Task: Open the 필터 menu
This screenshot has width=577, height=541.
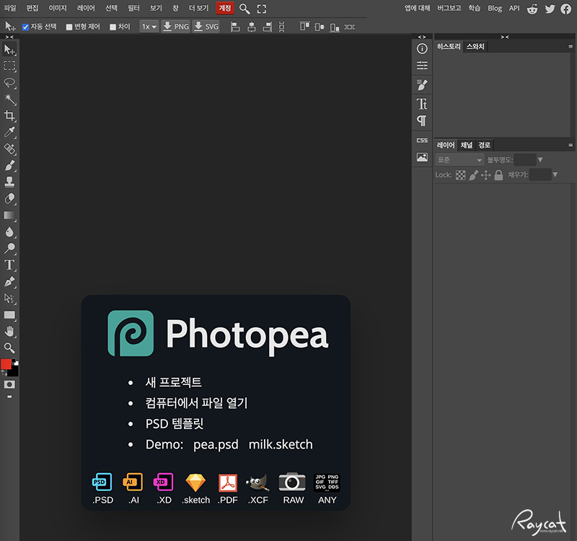Action: 133,8
